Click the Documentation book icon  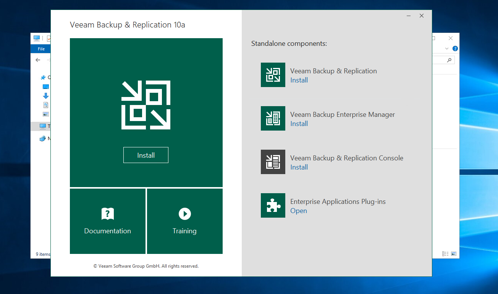pos(108,214)
